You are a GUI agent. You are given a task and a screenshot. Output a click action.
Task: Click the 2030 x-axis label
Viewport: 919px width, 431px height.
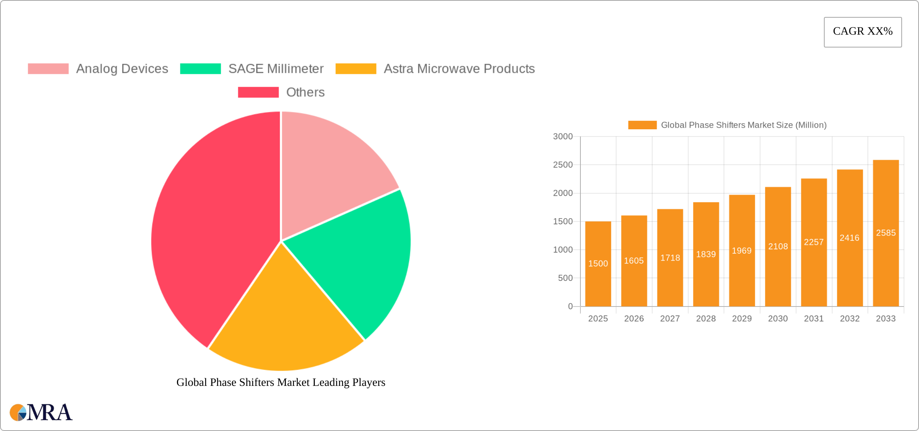point(778,319)
